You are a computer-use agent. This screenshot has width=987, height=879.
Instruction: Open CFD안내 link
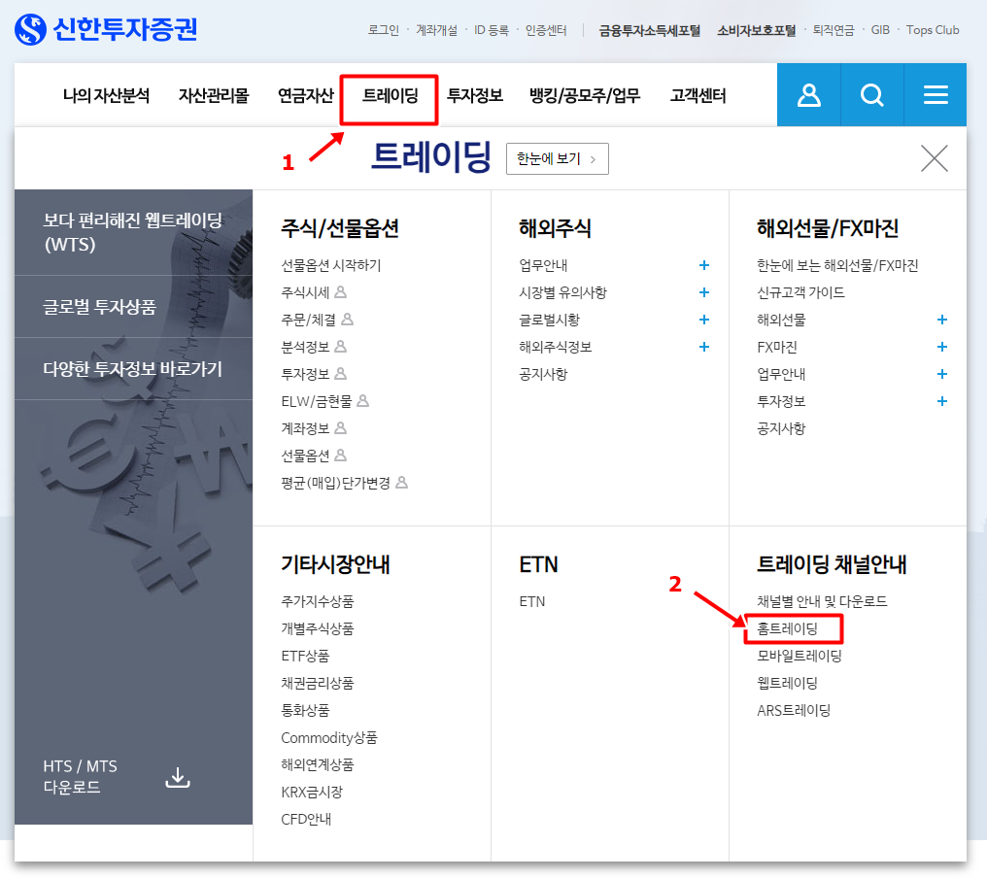click(x=306, y=819)
